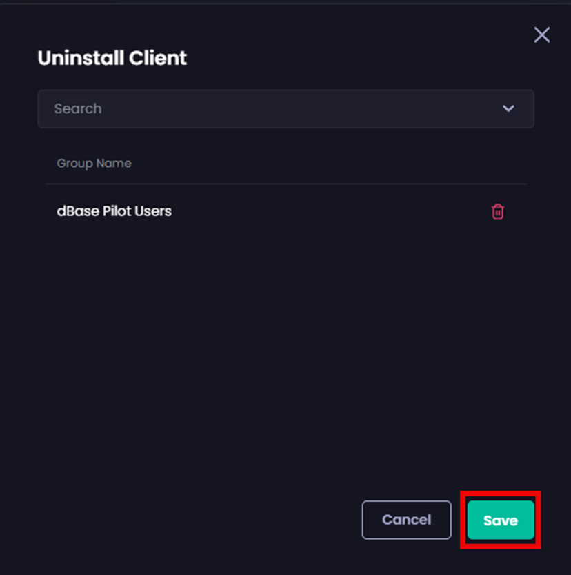The height and width of the screenshot is (575, 571).
Task: Cancel the uninstall client action
Action: click(406, 520)
